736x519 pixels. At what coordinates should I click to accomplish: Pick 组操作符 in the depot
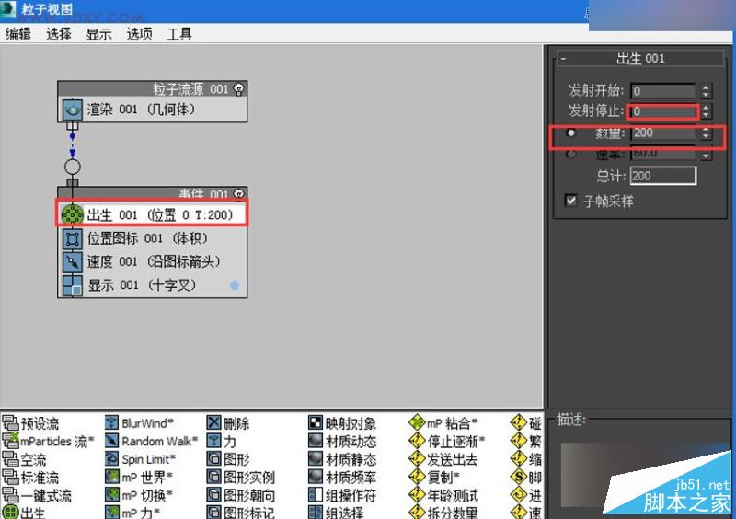point(342,495)
